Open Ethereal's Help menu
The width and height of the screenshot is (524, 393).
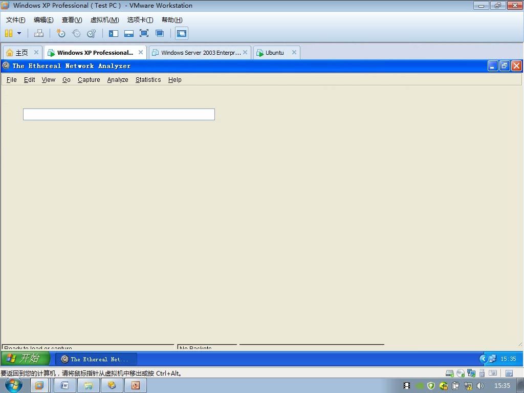pyautogui.click(x=175, y=79)
